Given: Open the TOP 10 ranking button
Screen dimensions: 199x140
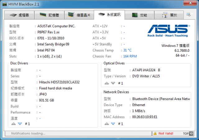Looking at the screenshot, I should [x=188, y=133].
